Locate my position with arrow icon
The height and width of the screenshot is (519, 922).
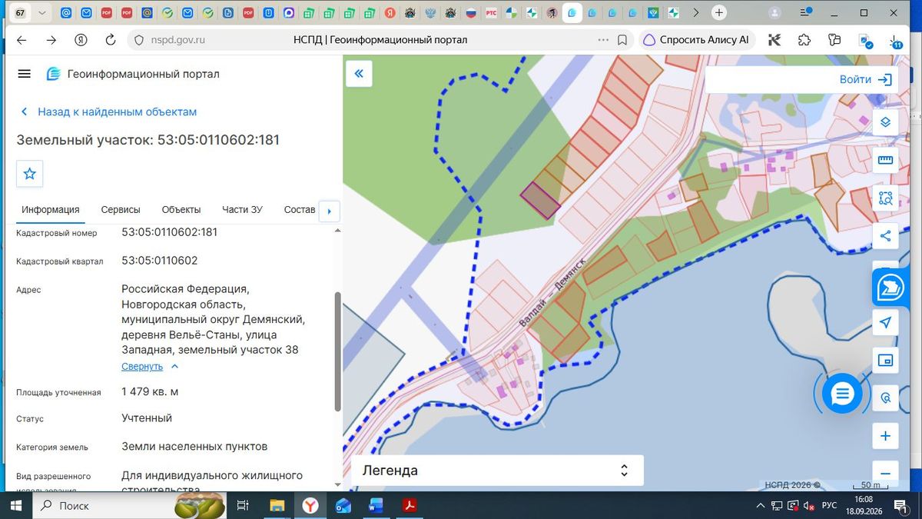(x=885, y=322)
